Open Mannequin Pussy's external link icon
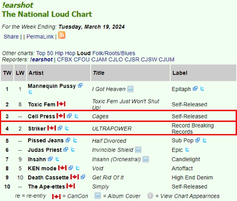Image resolution: width=237 pixels, height=201 pixels. pos(80,85)
